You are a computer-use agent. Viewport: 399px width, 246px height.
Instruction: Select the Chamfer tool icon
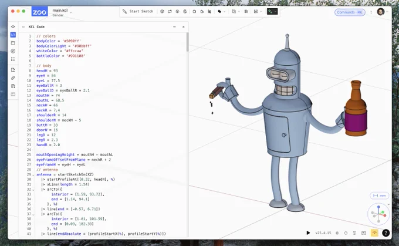[202, 12]
